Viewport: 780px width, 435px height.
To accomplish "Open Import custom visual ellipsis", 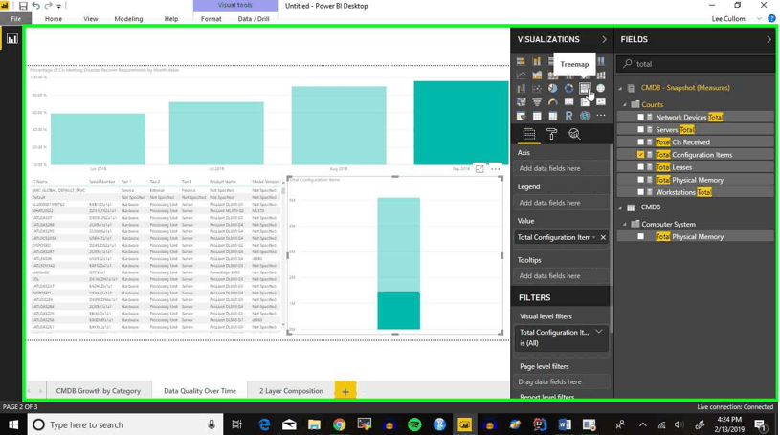I will pyautogui.click(x=601, y=116).
